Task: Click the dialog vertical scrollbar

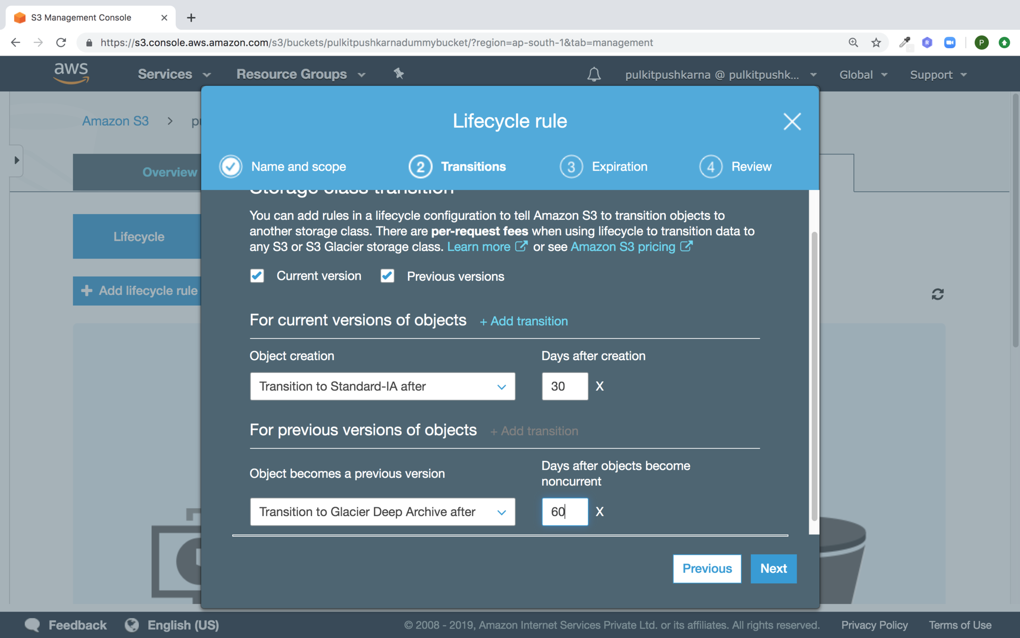Action: tap(814, 376)
